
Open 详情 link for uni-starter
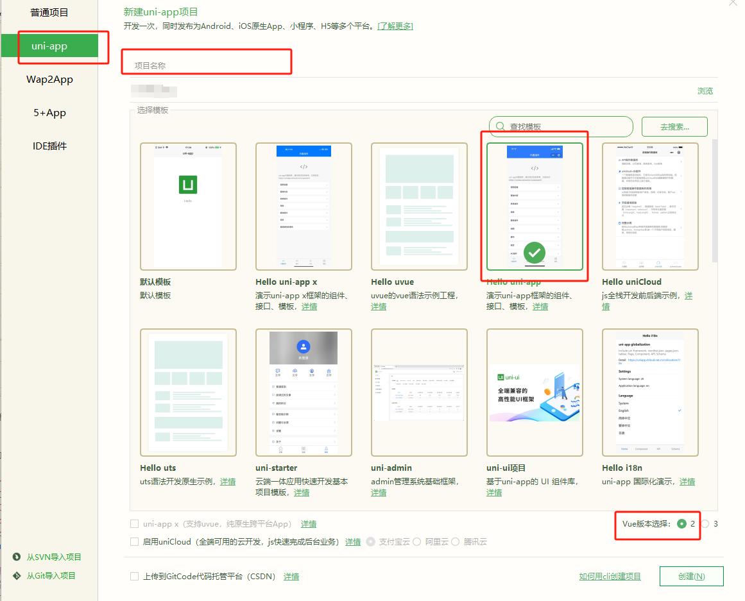point(302,493)
